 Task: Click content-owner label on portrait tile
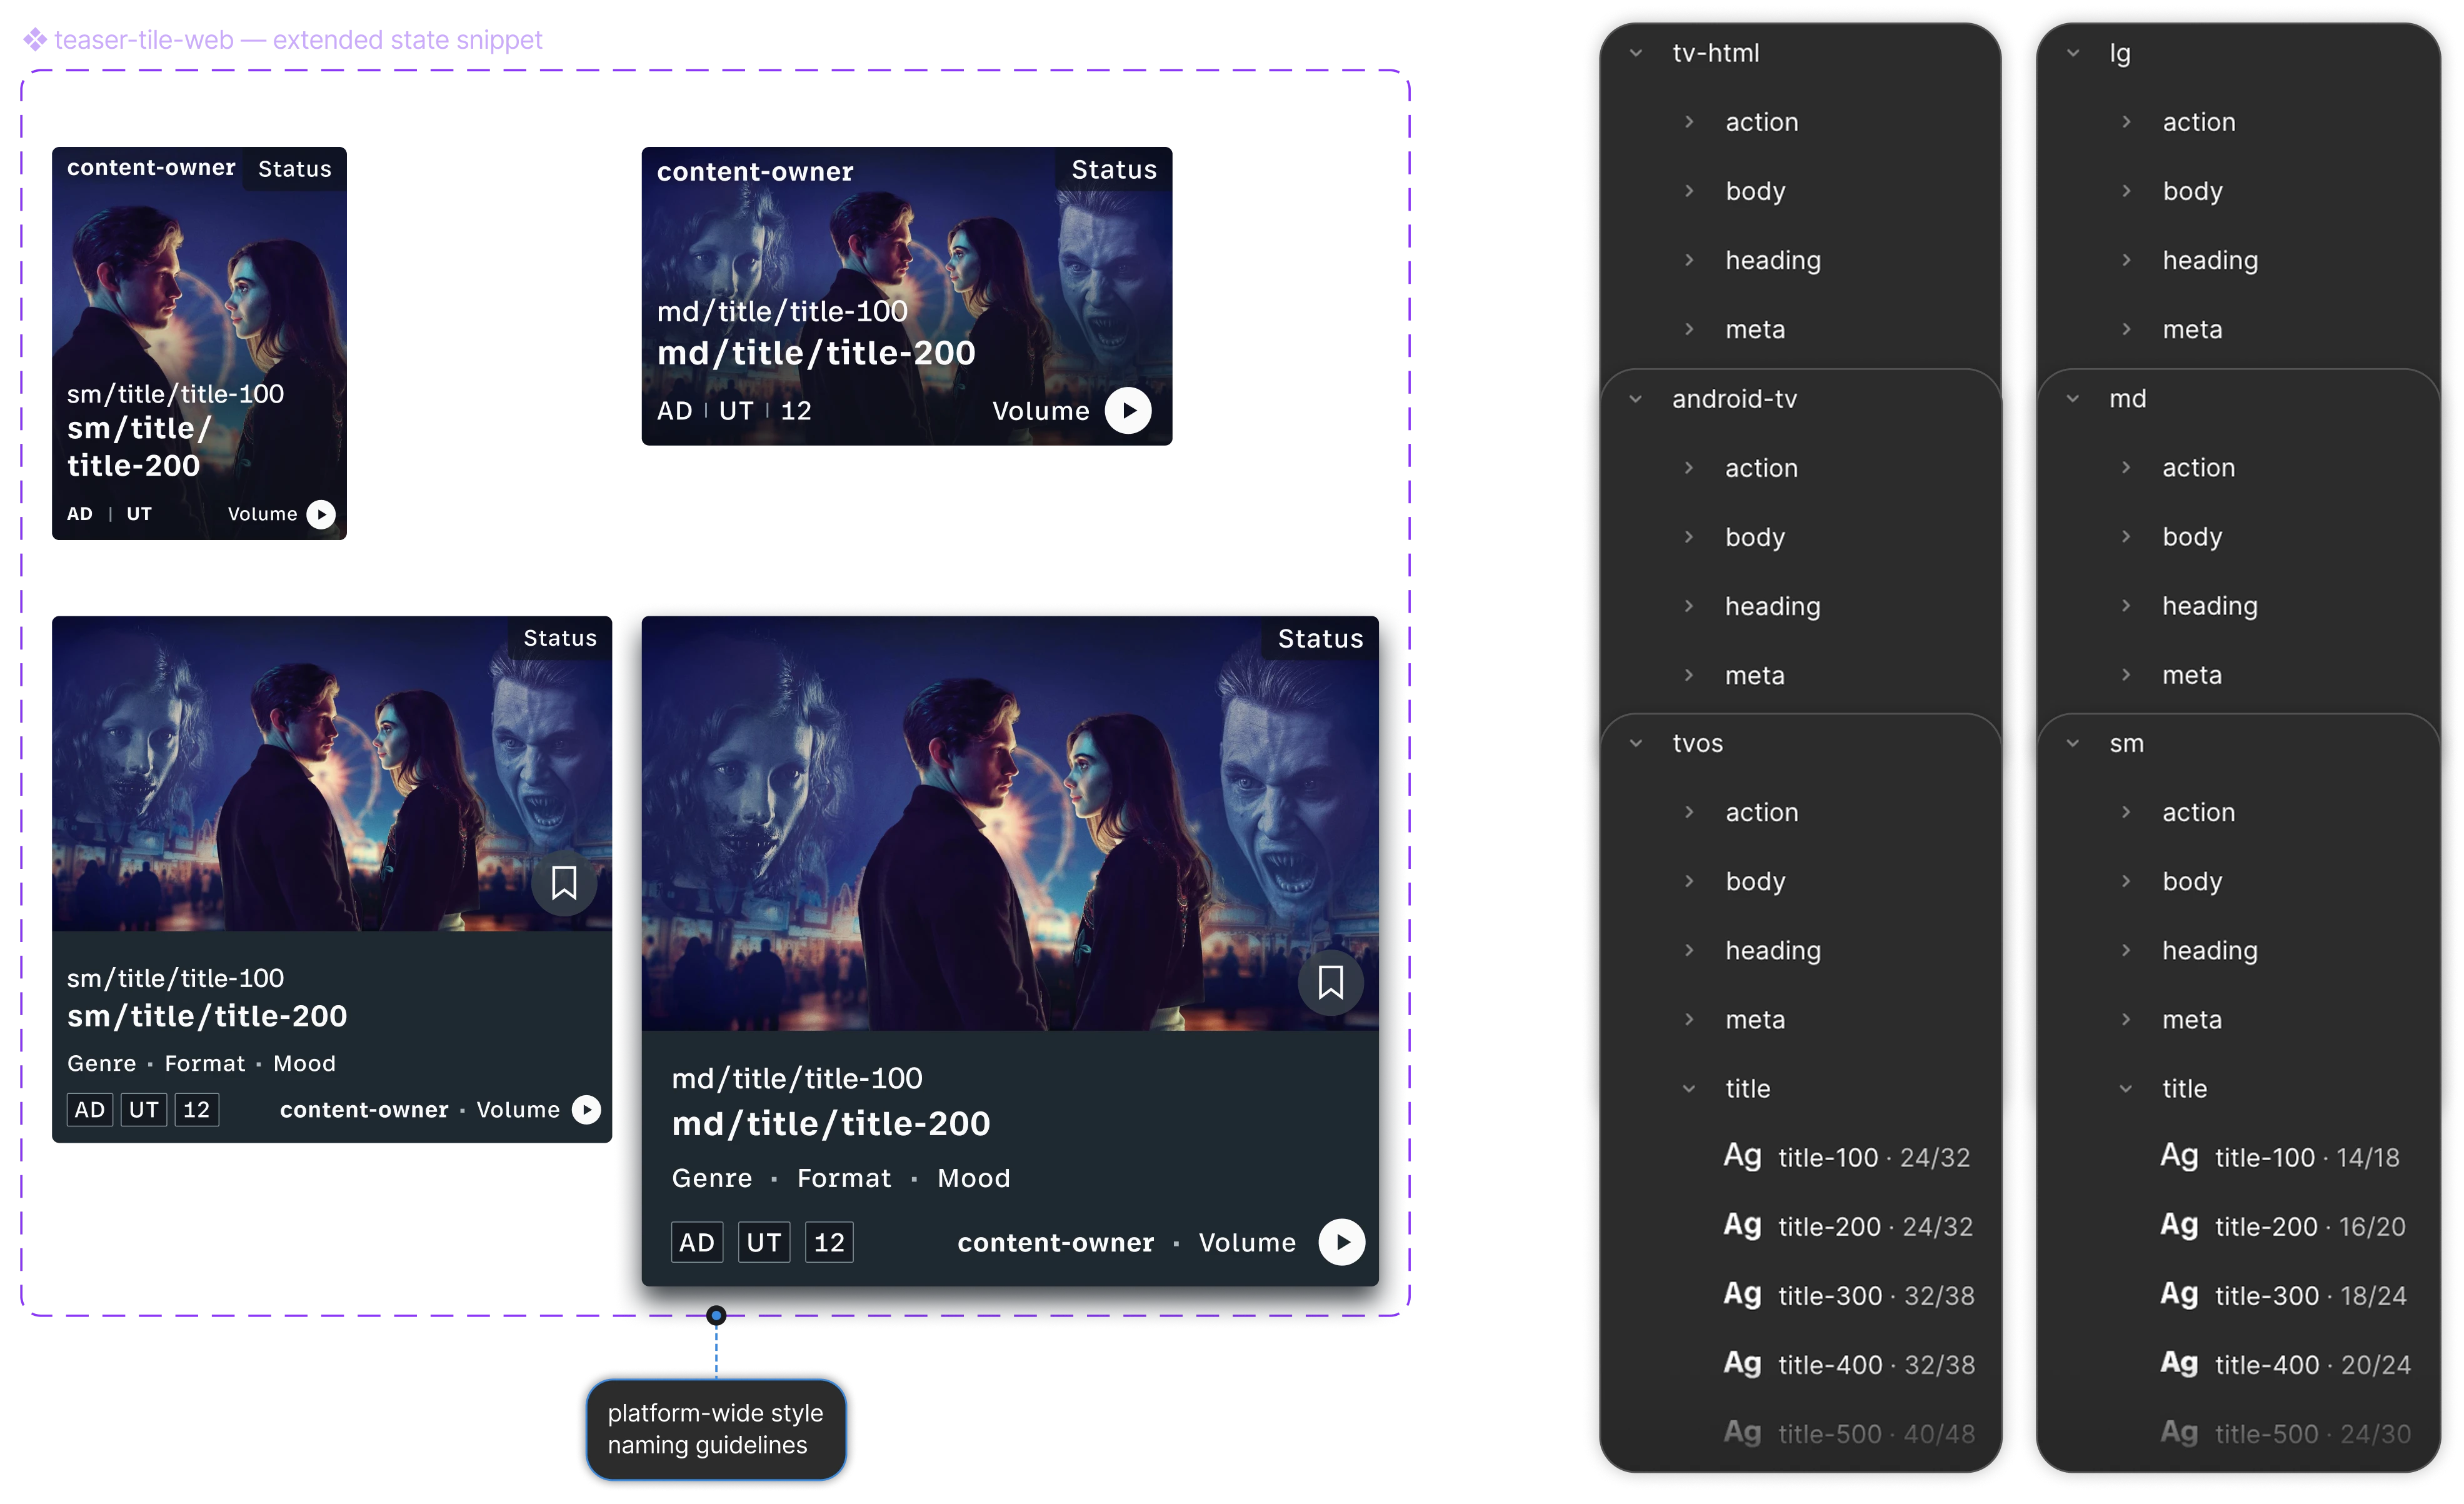click(151, 168)
